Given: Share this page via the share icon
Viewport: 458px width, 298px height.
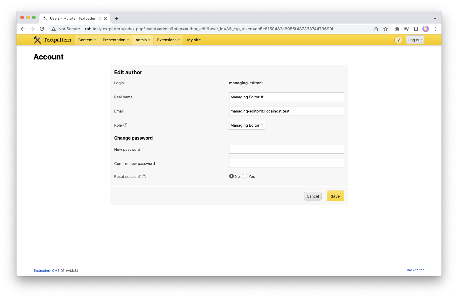Looking at the screenshot, I should point(376,29).
